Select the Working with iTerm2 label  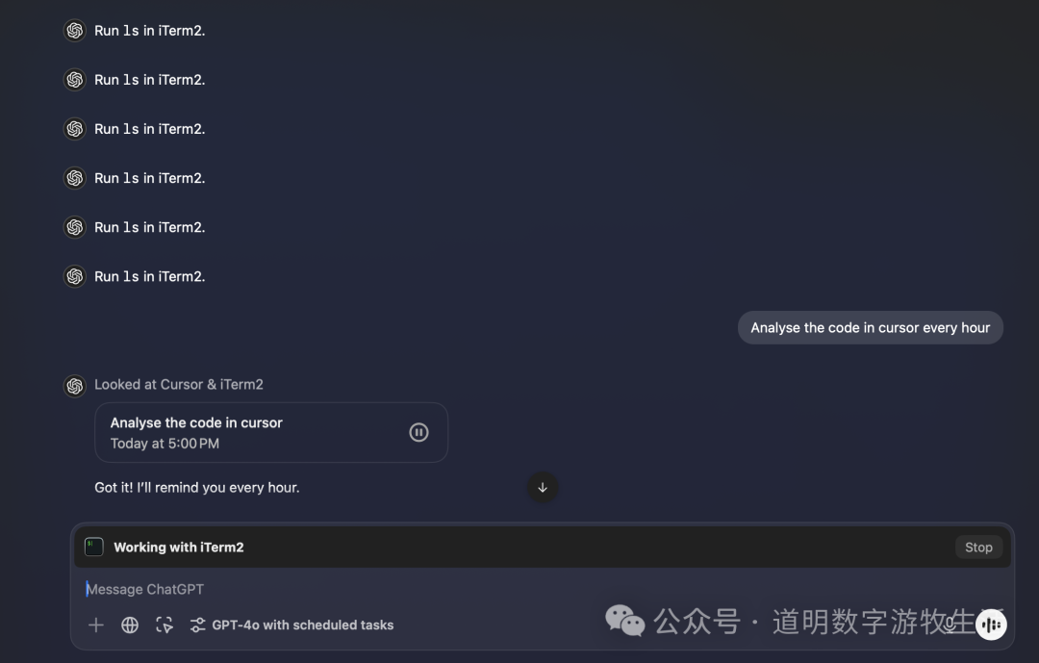179,547
